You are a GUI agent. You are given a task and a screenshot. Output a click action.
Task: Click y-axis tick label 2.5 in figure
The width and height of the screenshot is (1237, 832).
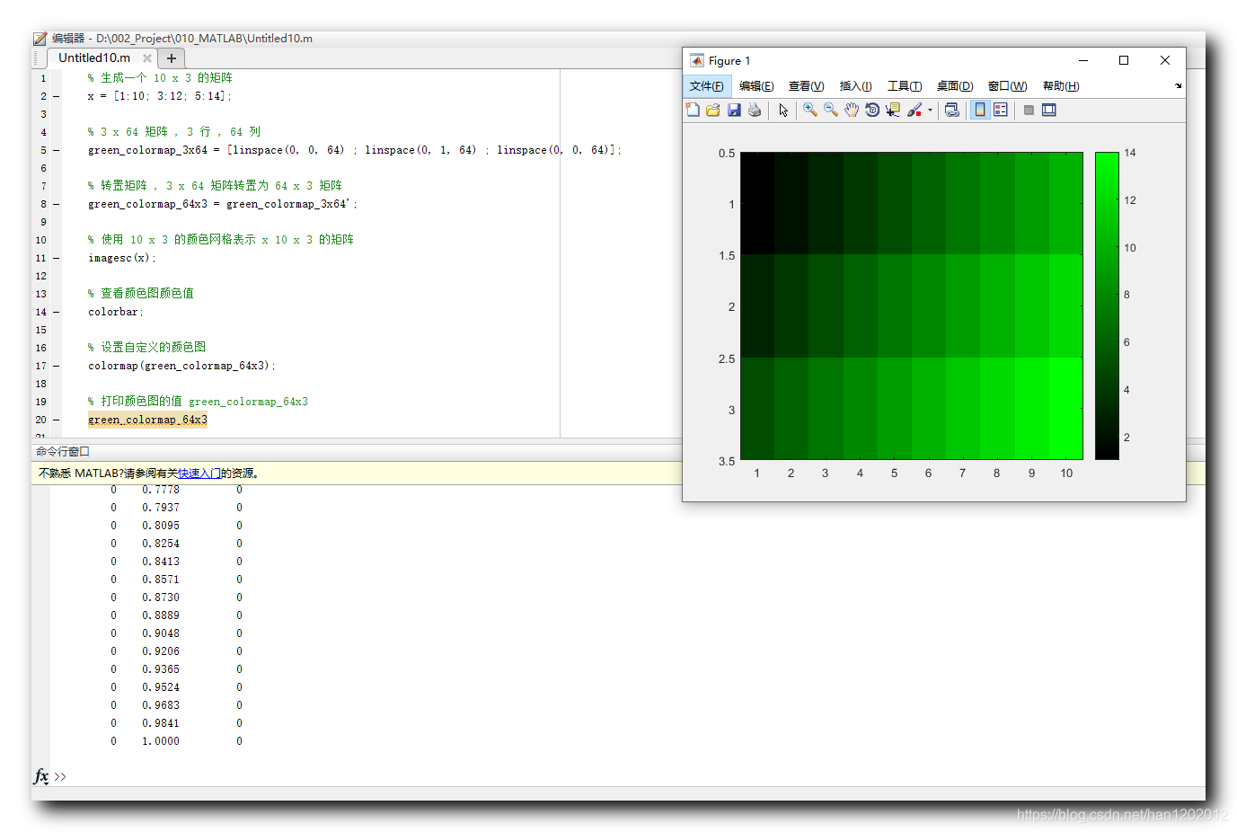point(727,359)
